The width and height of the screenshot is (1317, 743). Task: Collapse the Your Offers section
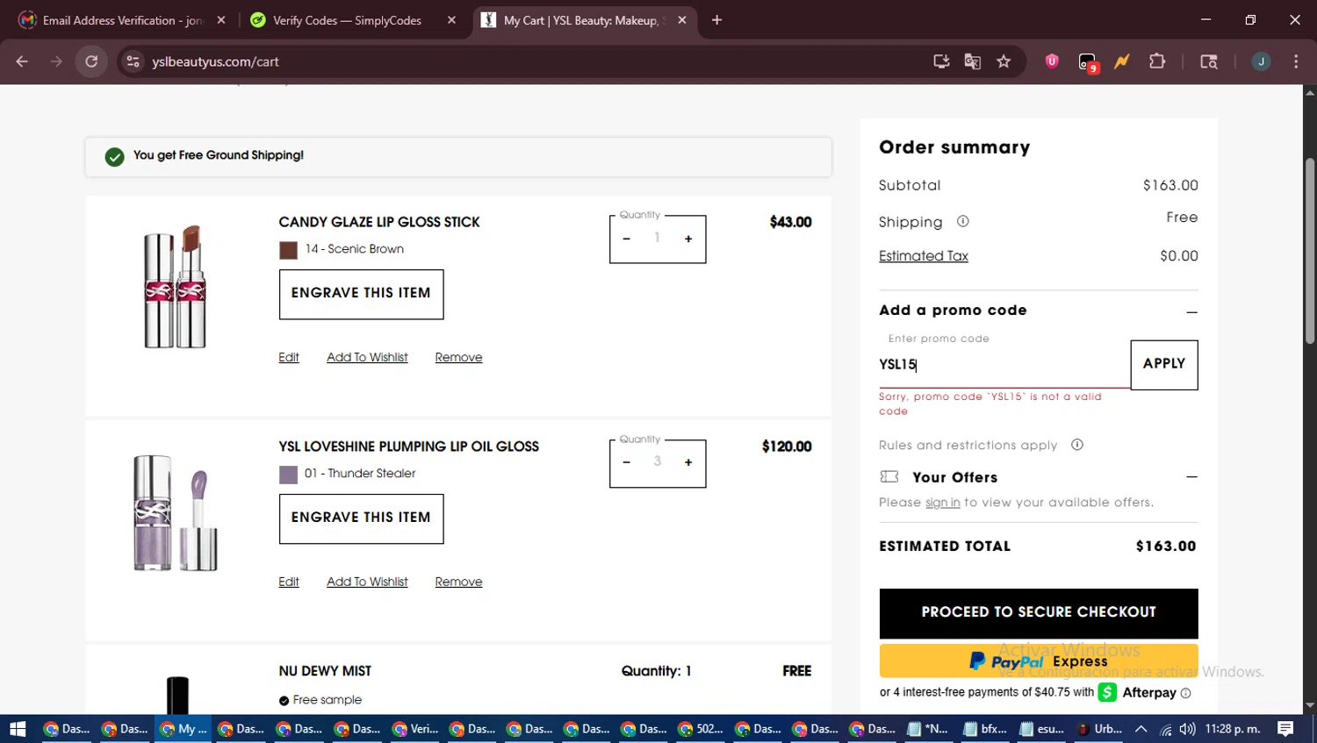[1191, 477]
